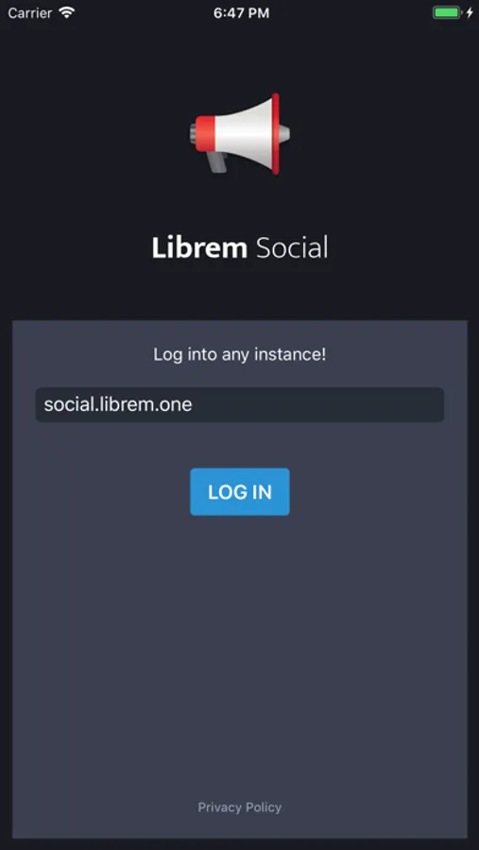Open the Privacy Policy link
The height and width of the screenshot is (850, 479).
pos(240,807)
